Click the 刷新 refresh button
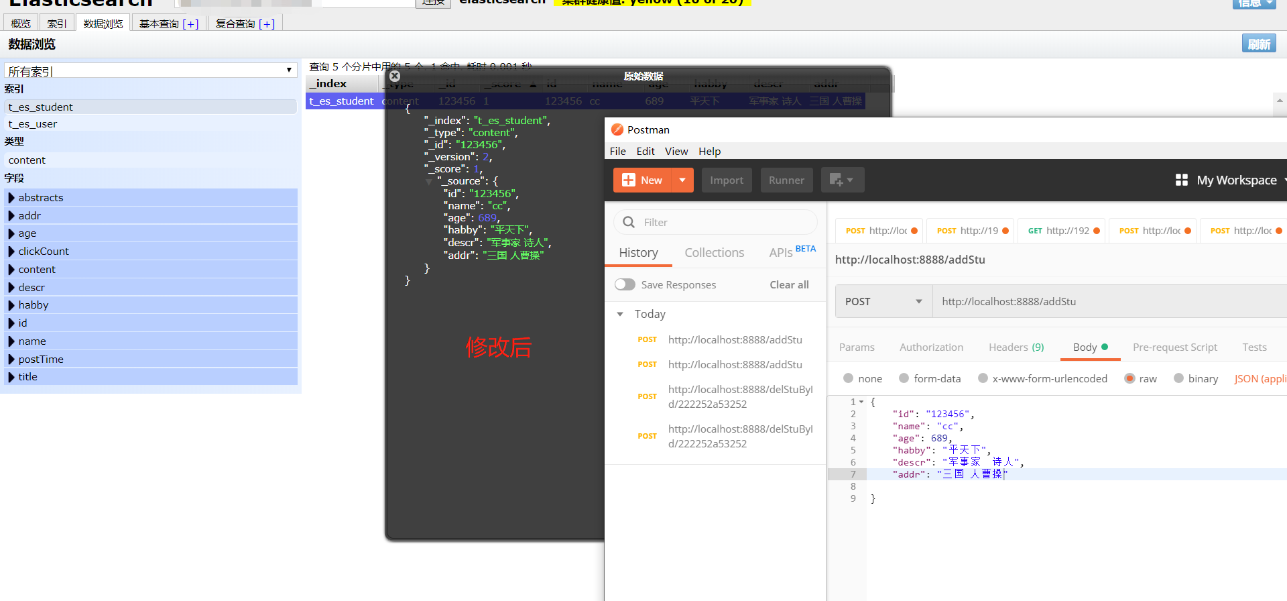 coord(1259,44)
